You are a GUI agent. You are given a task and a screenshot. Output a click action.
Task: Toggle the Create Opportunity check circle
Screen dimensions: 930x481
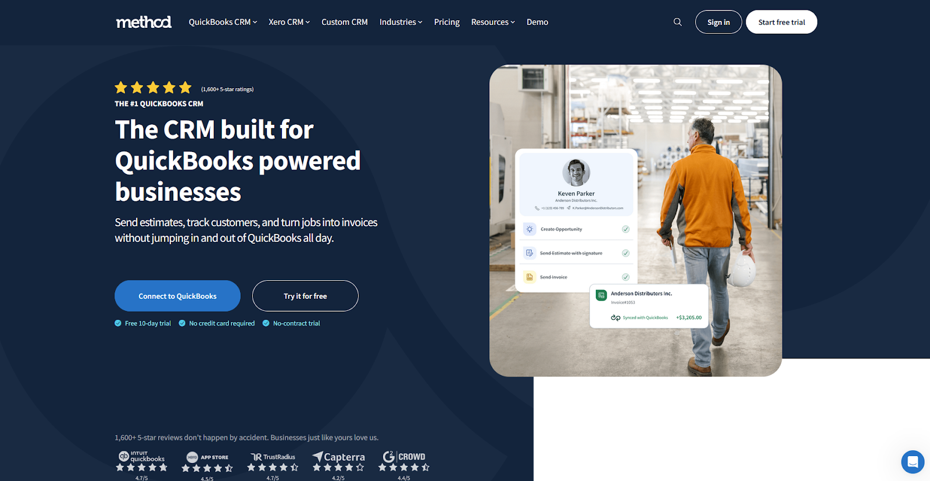[x=626, y=229]
